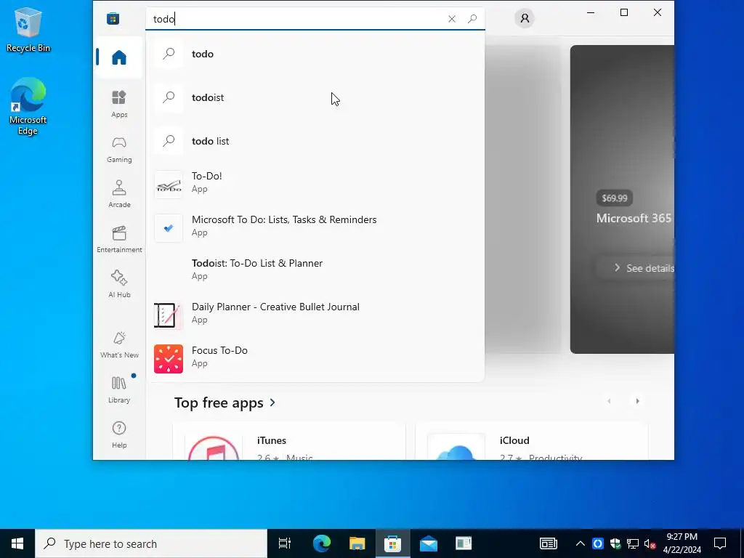
Task: Open Mail from the taskbar
Action: coord(429,543)
